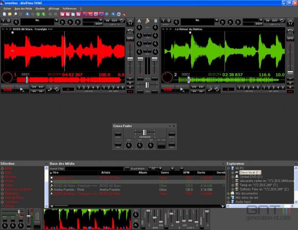Screen dimensions: 298x230
Task: Click the blue stop-square toolbar icon
Action: pos(27,14)
